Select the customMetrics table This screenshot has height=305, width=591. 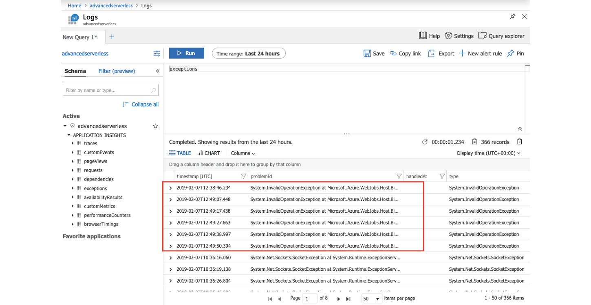(x=99, y=206)
